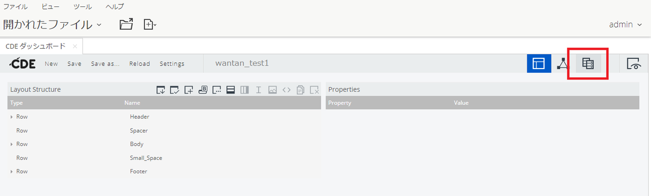The height and width of the screenshot is (196, 651).
Task: Open the ヘルプ menu
Action: [x=114, y=7]
